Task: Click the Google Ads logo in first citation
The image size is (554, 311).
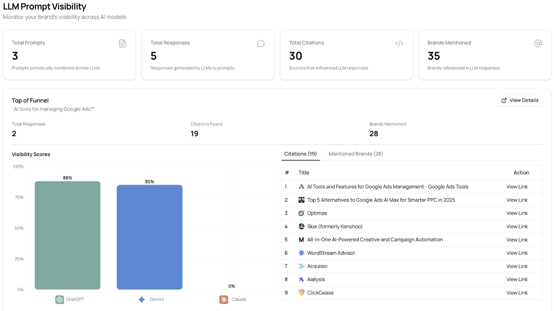Action: tap(301, 187)
